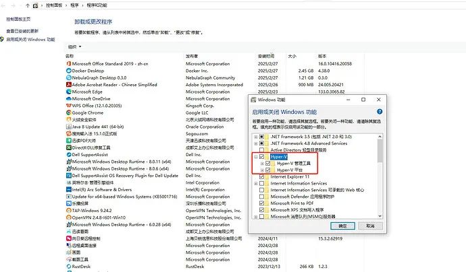Screen dimensions: 466x272
Task: Toggle the .NET Framework 4.8 Advanced Services checkbox
Action: [x=261, y=143]
